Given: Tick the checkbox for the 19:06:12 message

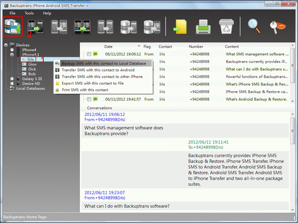Looking at the screenshot, I should click(x=89, y=54).
